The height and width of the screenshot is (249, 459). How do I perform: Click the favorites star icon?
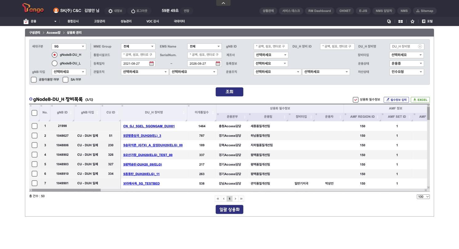(413, 21)
